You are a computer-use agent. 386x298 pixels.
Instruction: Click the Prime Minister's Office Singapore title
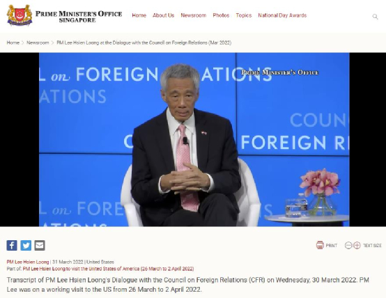pos(79,17)
